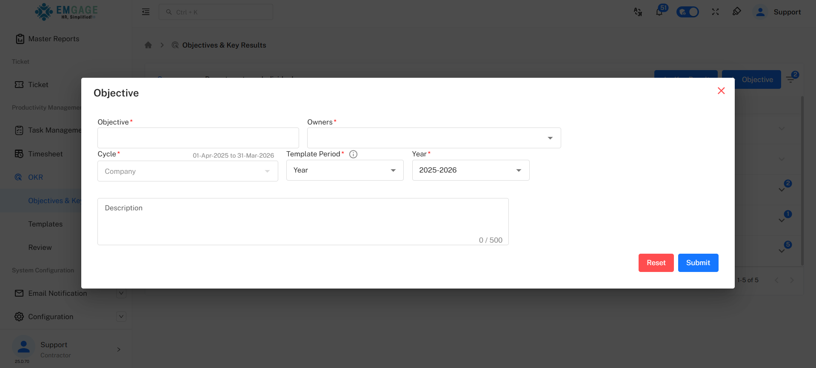Expand the Template Period dropdown
The width and height of the screenshot is (816, 368).
(x=345, y=170)
